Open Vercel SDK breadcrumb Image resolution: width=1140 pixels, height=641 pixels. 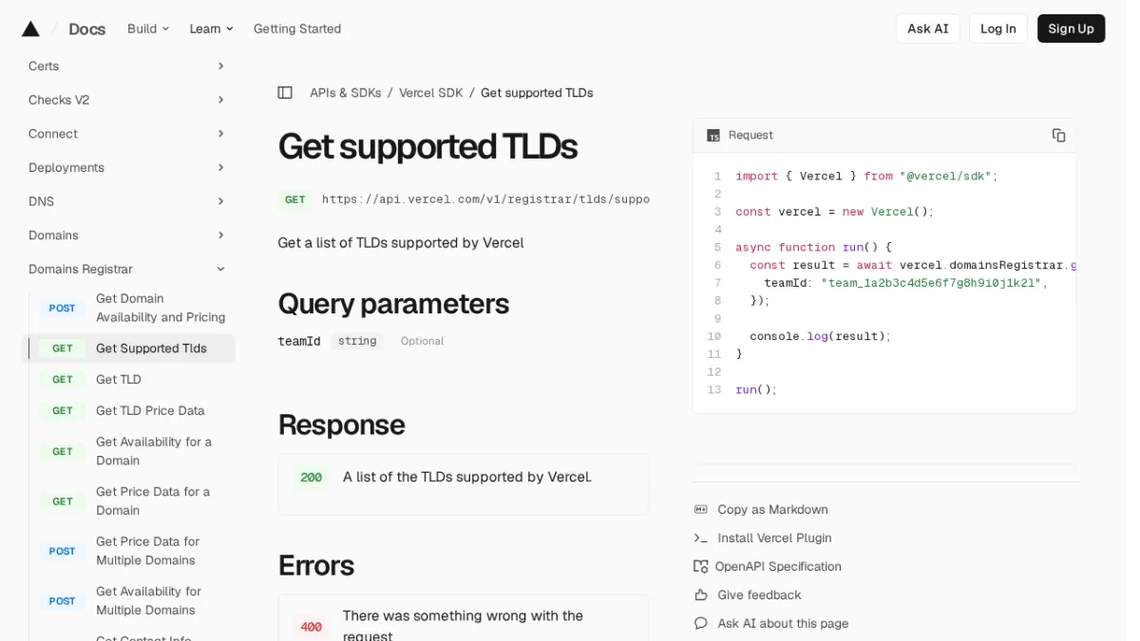coord(431,93)
